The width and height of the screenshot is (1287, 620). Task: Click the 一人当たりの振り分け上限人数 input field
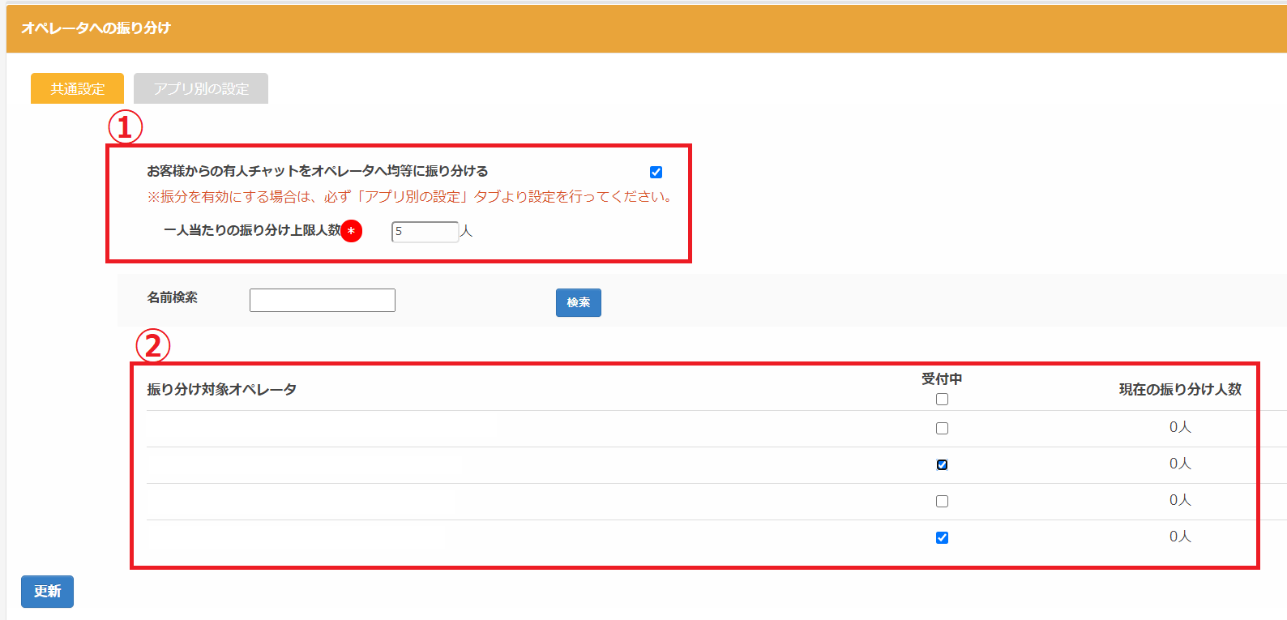[x=425, y=232]
